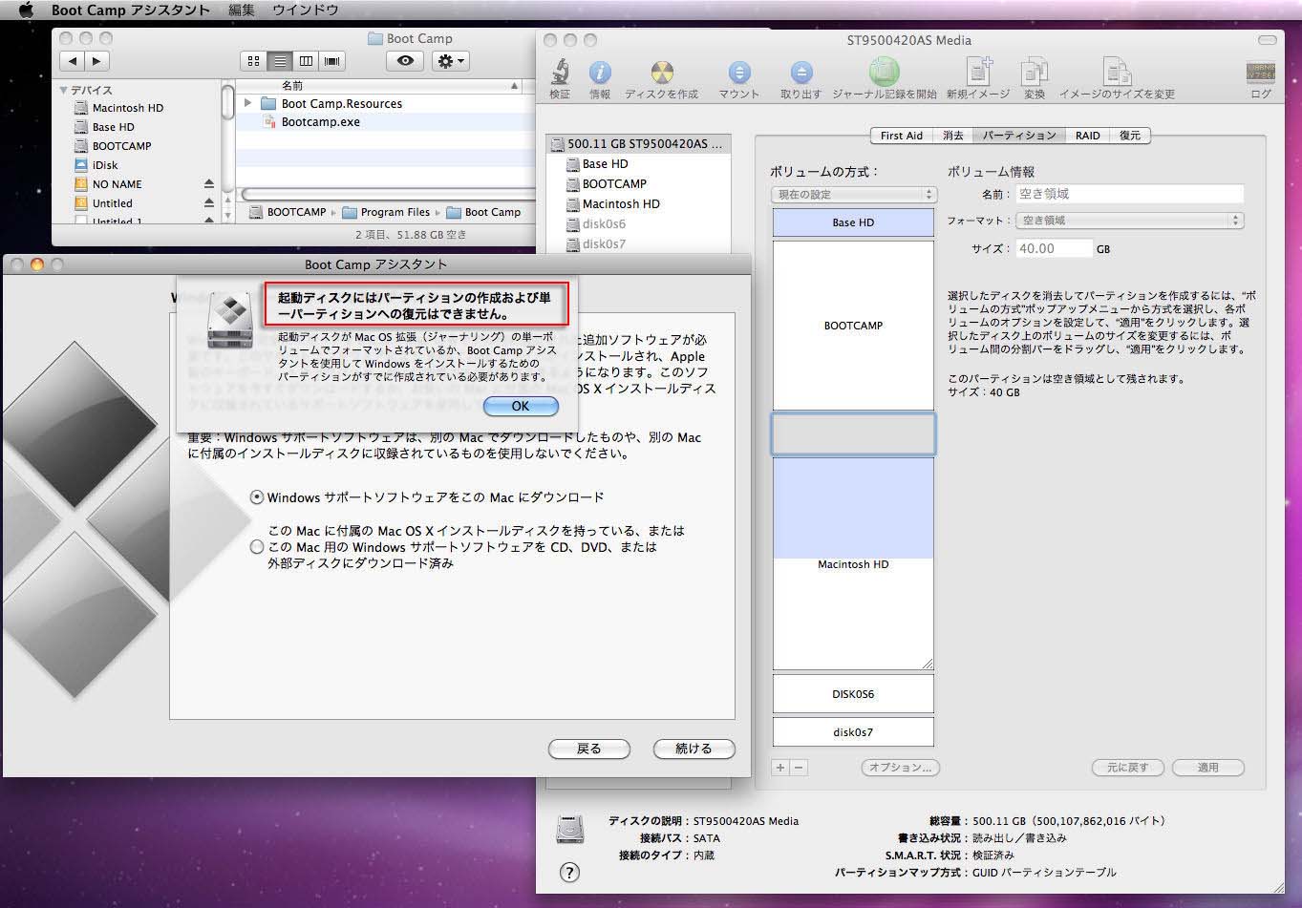This screenshot has width=1302, height=908.
Task: Open the Window (ウインドウ) menu
Action: pyautogui.click(x=305, y=10)
